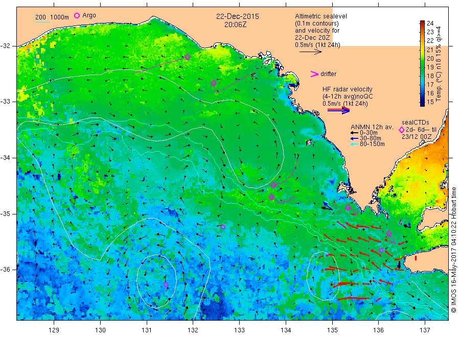This screenshot has height=337, width=460.
Task: Click the 'sealCTDs' legend heading
Action: tap(416, 123)
